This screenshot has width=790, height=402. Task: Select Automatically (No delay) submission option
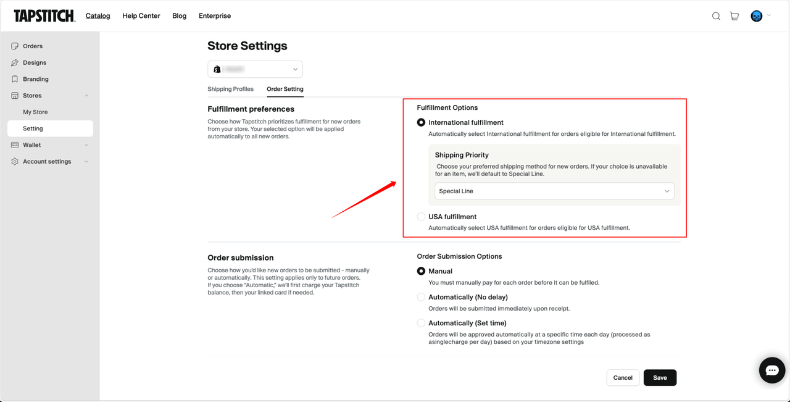tap(421, 297)
